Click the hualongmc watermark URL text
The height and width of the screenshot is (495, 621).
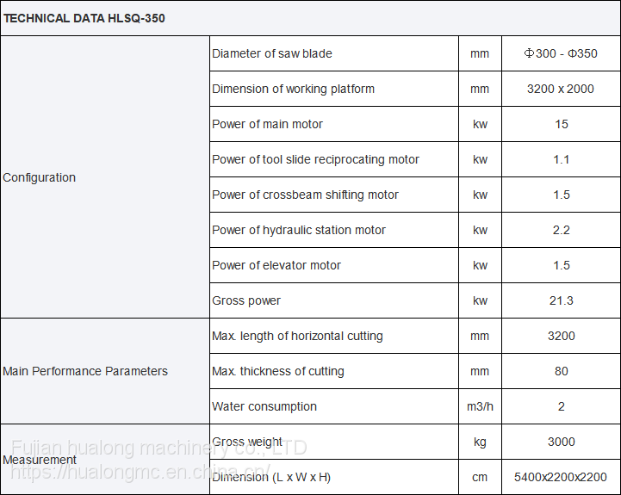click(x=129, y=473)
